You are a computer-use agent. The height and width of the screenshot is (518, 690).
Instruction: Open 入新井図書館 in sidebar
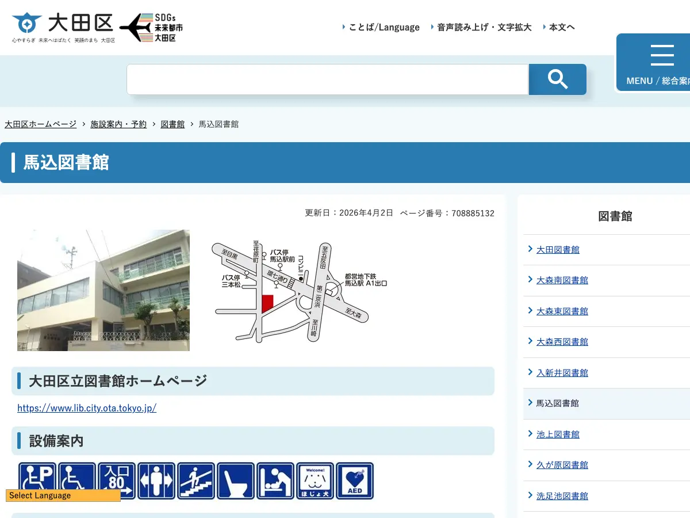[x=562, y=373]
